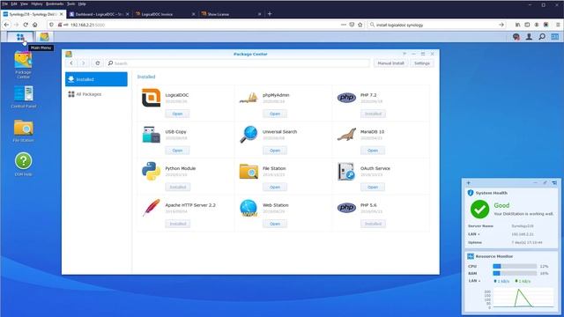Open the Firefox Tools menu
The width and height of the screenshot is (564, 317).
click(70, 4)
